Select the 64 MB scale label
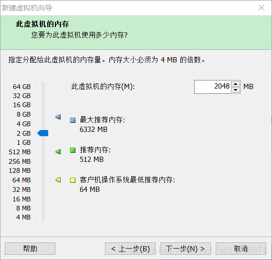This screenshot has width=272, height=260. coord(21,180)
